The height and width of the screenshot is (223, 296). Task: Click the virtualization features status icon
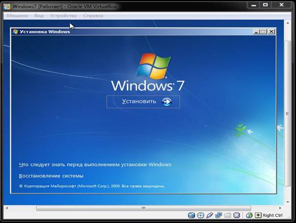(237, 215)
